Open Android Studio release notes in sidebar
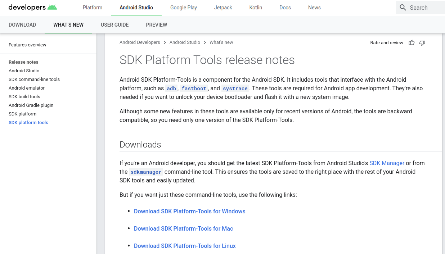 click(x=24, y=71)
